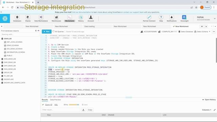Add a new worksheet tab

click(x=202, y=26)
